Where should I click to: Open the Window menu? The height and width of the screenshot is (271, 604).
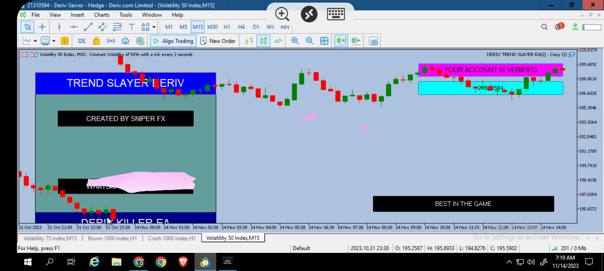152,15
